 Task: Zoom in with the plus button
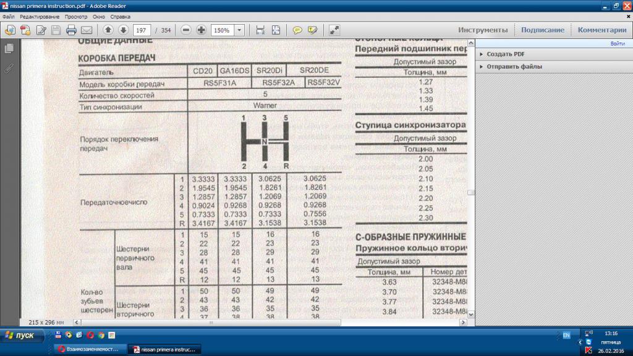click(201, 30)
